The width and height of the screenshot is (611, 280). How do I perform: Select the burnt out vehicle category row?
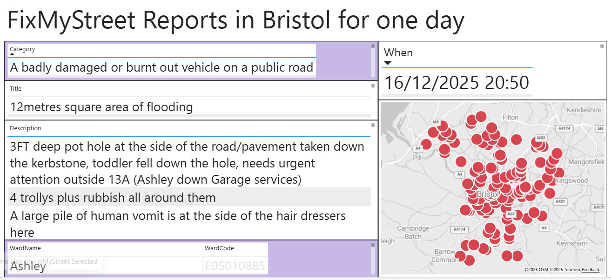pyautogui.click(x=161, y=67)
